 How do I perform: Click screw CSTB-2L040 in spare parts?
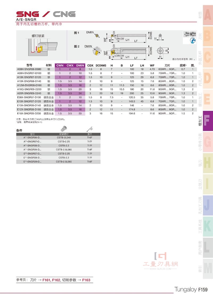pos(64,137)
